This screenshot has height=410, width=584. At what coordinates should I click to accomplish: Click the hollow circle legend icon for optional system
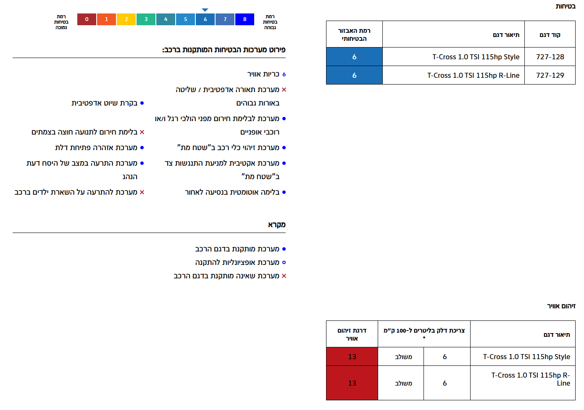pos(284,262)
